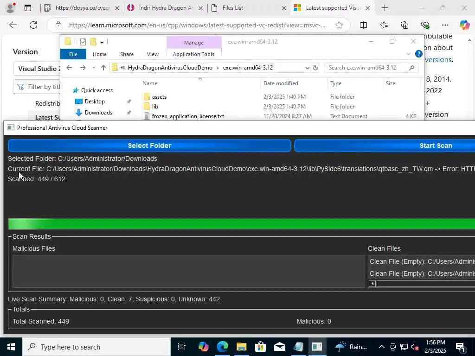The height and width of the screenshot is (356, 475).
Task: Refresh the Explorer folder view
Action: pos(315,68)
